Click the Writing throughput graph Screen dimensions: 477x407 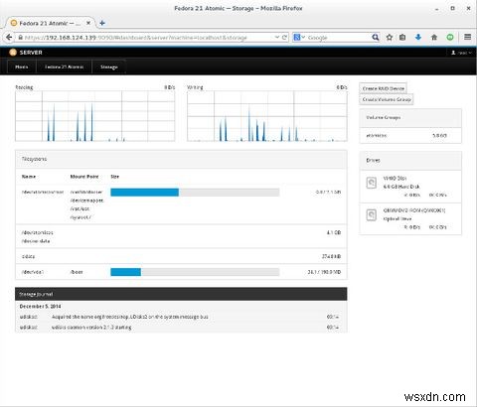[267, 116]
